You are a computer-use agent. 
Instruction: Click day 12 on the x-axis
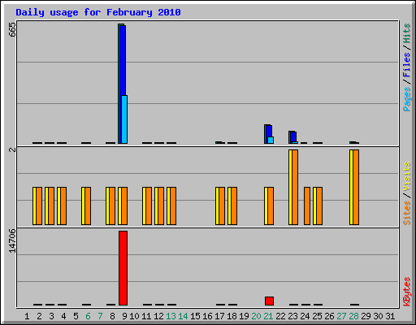tap(158, 316)
